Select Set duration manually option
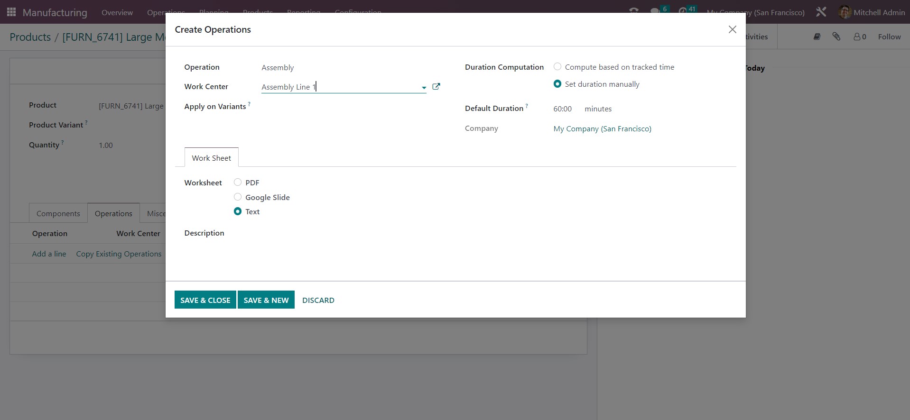The width and height of the screenshot is (910, 420). tap(557, 84)
